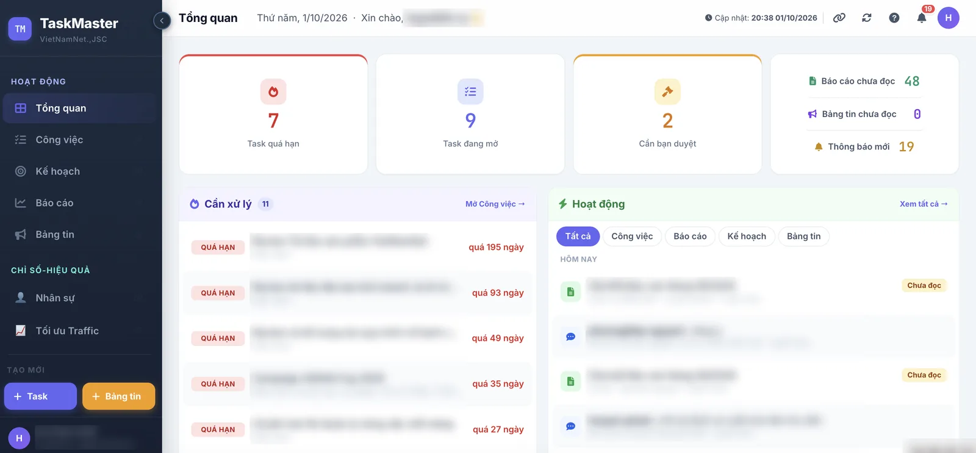The image size is (976, 453).
Task: Select the Kế hoạch activity filter tab
Action: [x=747, y=237]
